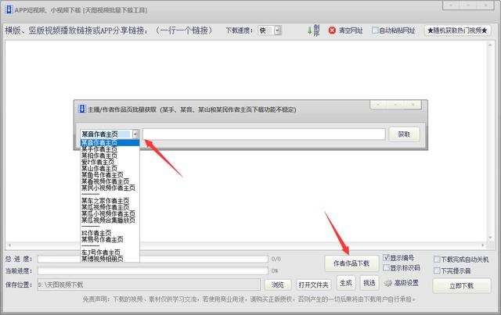Open 高级设置 gear settings
This screenshot has width=501, height=315.
(387, 283)
